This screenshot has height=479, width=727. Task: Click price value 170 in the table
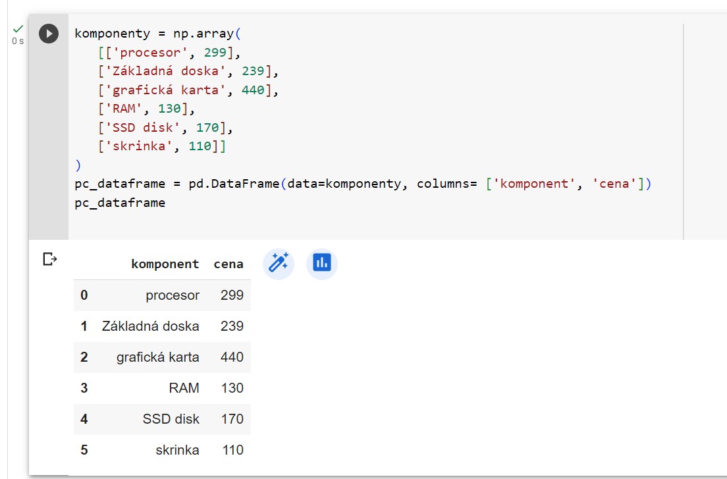(x=232, y=419)
